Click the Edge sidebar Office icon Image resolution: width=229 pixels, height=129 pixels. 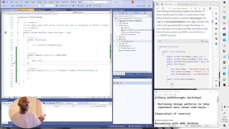pyautogui.click(x=216, y=39)
